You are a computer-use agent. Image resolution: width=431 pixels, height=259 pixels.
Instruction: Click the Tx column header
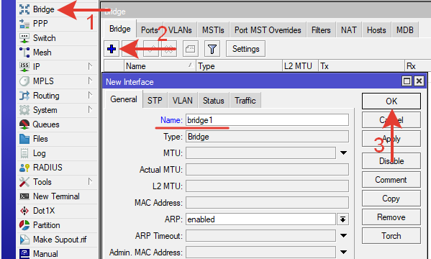pyautogui.click(x=361, y=66)
